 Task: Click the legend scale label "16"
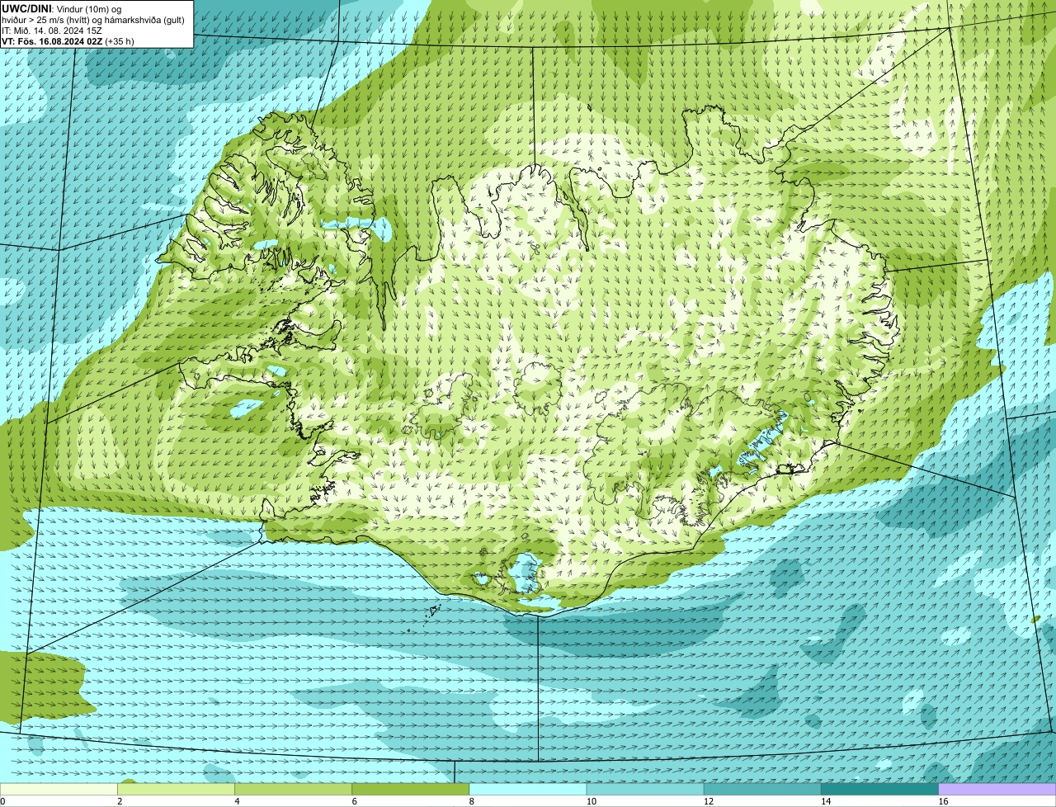(944, 801)
